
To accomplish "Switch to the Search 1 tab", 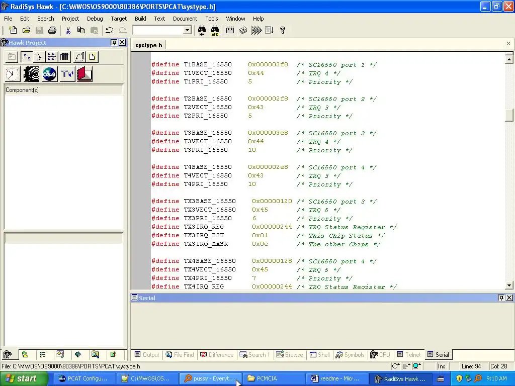I will [x=254, y=355].
